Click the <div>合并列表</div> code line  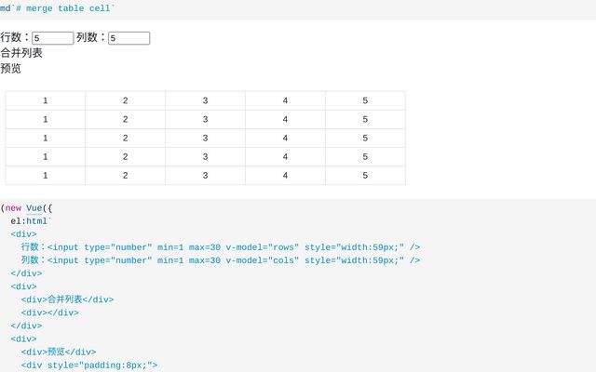tap(67, 299)
